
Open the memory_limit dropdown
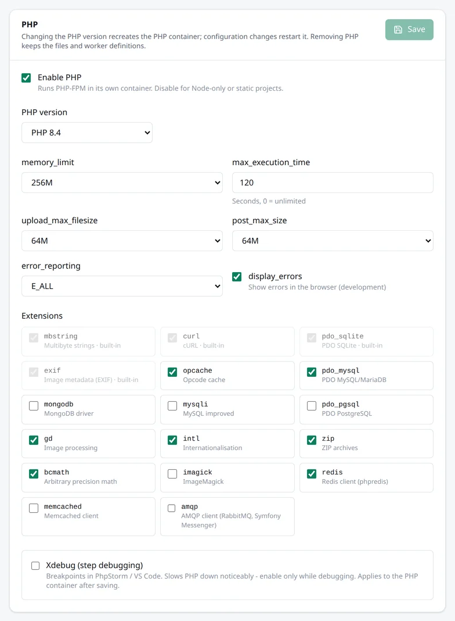[122, 183]
